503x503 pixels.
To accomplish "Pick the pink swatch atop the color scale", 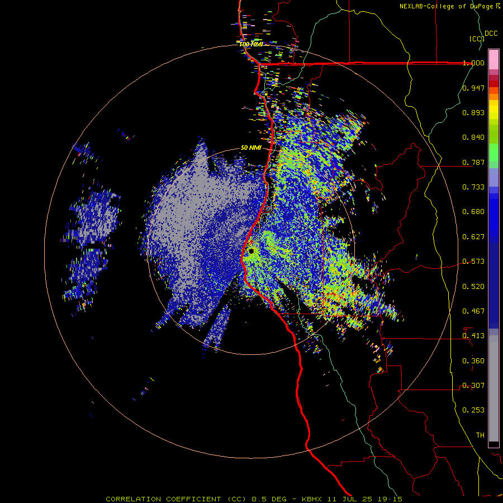I will point(493,59).
